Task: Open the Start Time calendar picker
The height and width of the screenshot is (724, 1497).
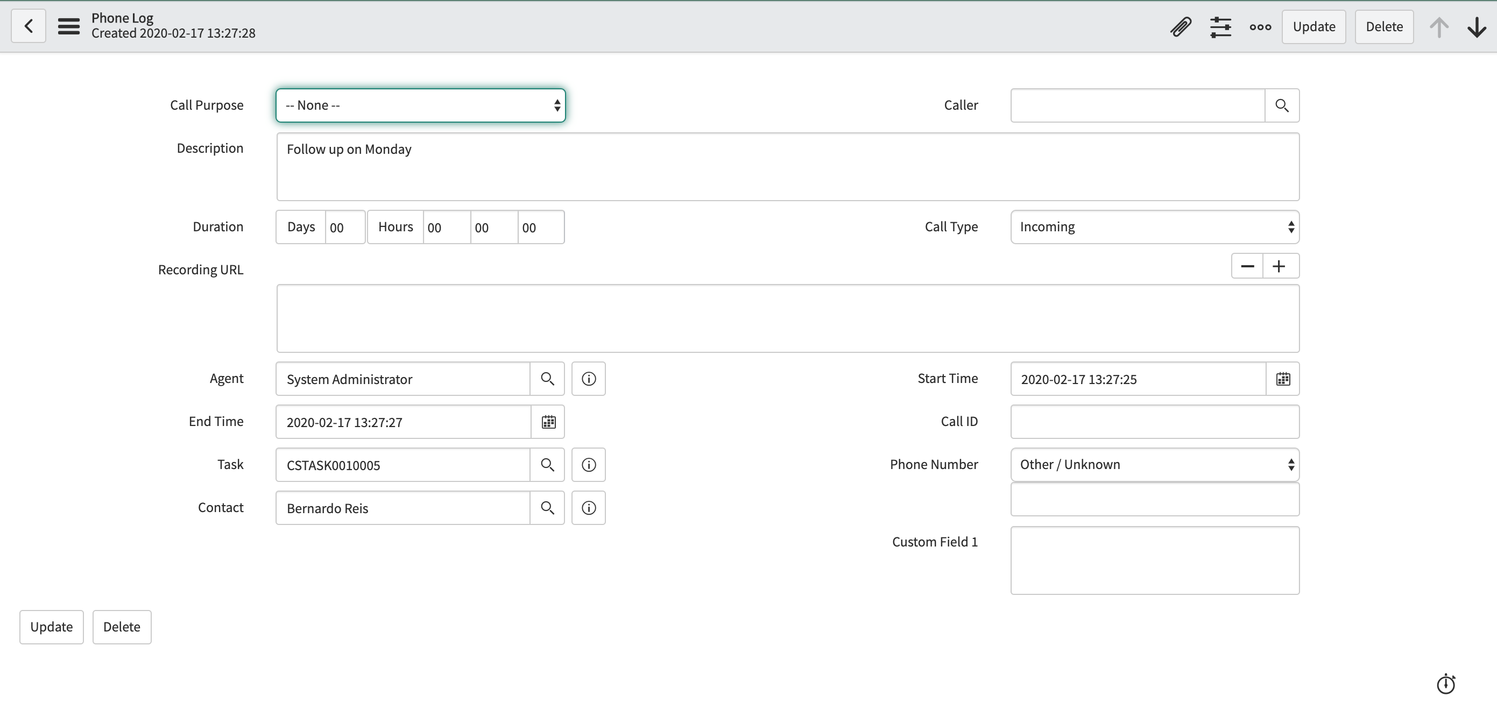Action: coord(1283,379)
